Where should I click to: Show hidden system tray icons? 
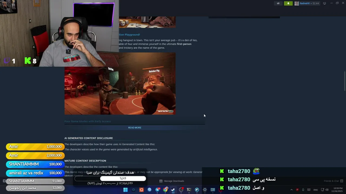click(x=291, y=190)
